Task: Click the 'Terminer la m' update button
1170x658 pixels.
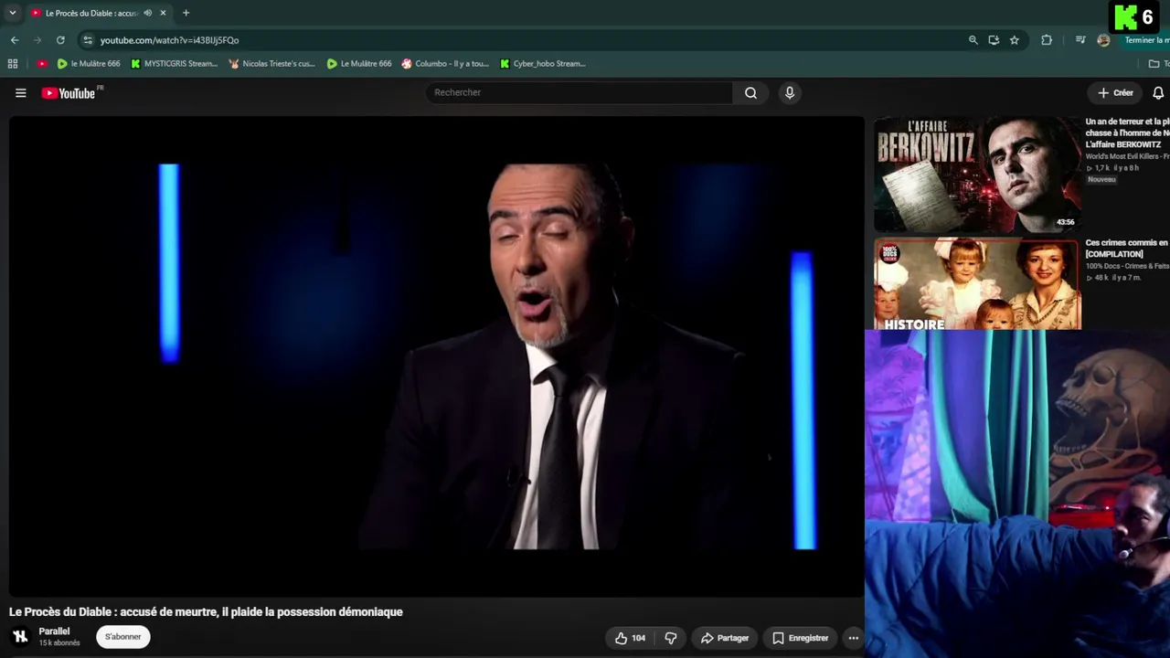Action: (x=1145, y=40)
